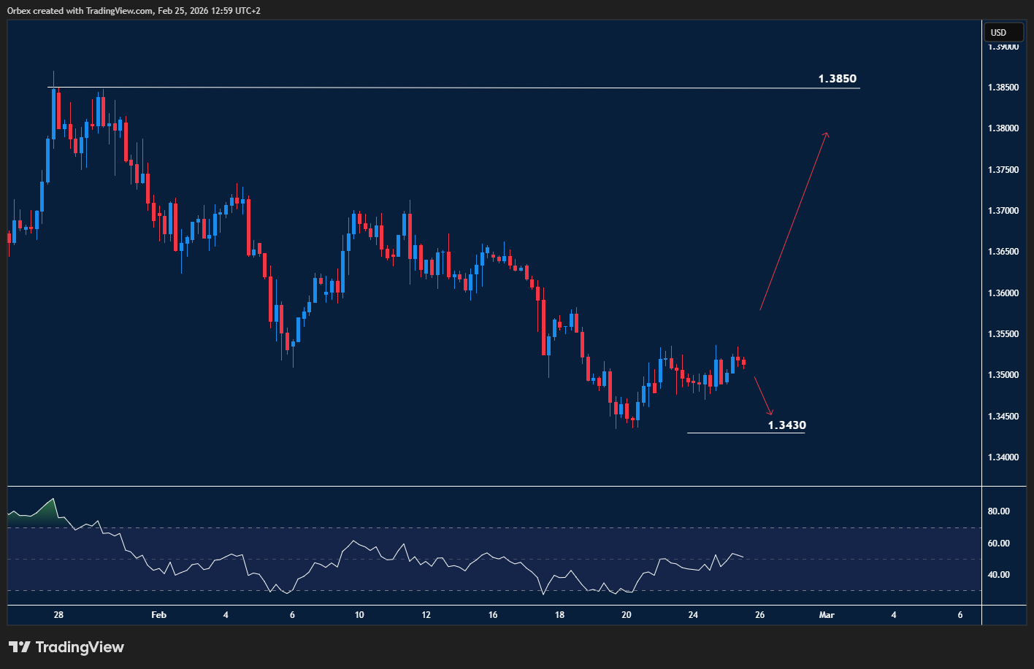This screenshot has width=1034, height=669.
Task: Select the Mar label on the time axis
Action: pyautogui.click(x=826, y=615)
